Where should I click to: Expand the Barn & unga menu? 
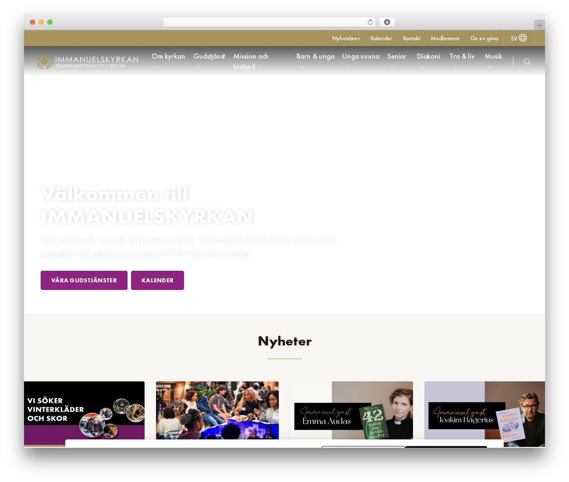point(315,61)
